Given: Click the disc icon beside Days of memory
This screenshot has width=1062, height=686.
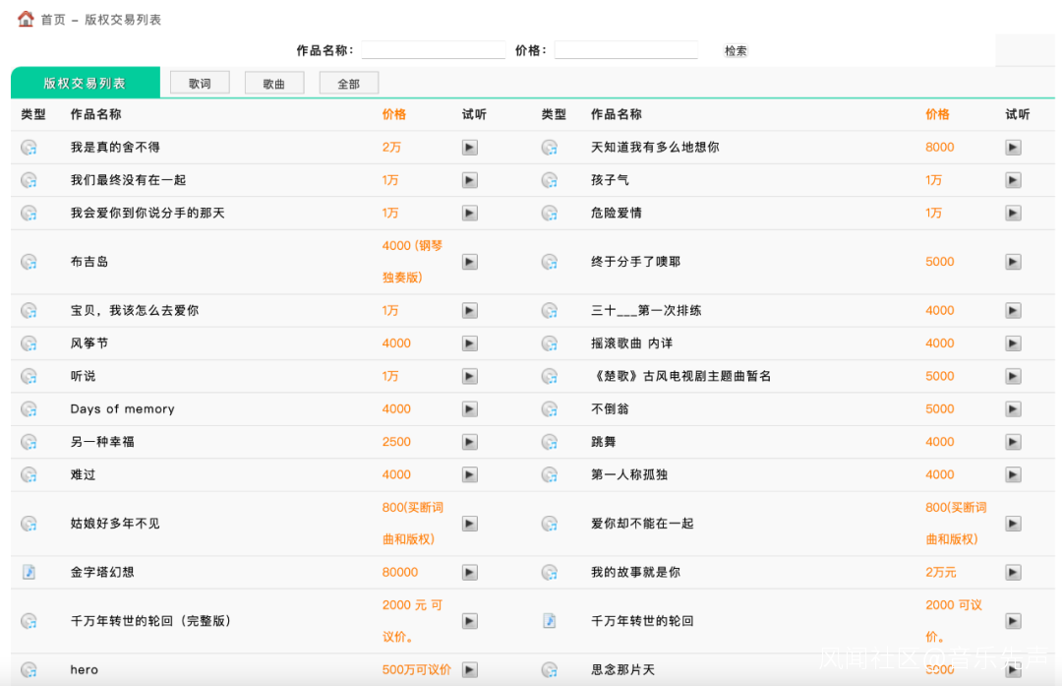Looking at the screenshot, I should click(x=29, y=409).
